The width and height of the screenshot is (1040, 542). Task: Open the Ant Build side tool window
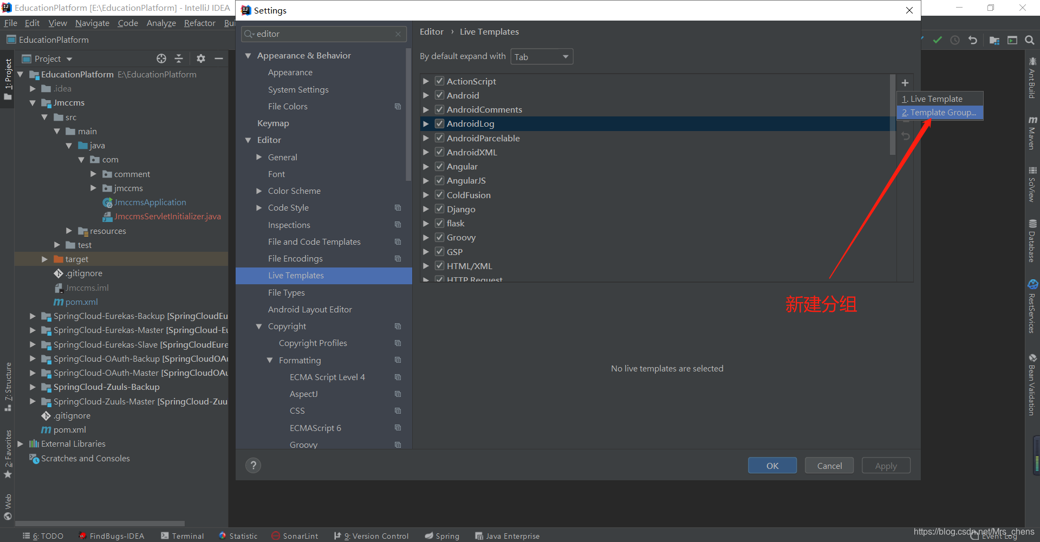1032,78
